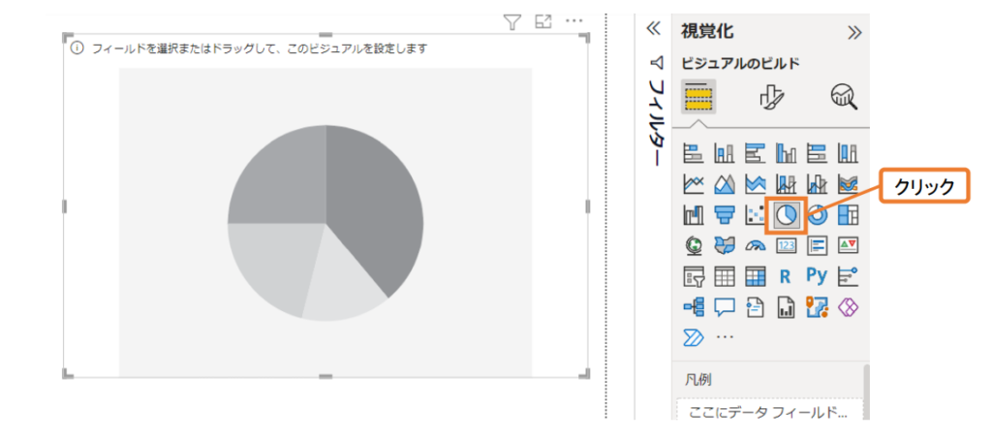Enter focus mode on the visual
The width and height of the screenshot is (992, 441).
coord(542,21)
